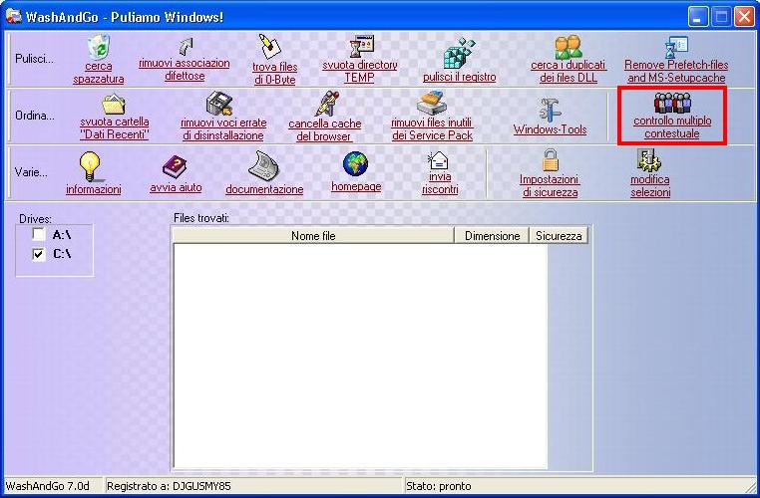
Task: Click 'cancella cache del browser' link text
Action: (x=324, y=130)
